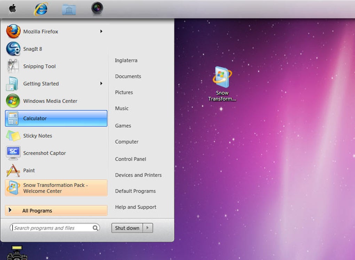Image resolution: width=355 pixels, height=260 pixels.
Task: Click the magnifier icon in search box
Action: 95,228
